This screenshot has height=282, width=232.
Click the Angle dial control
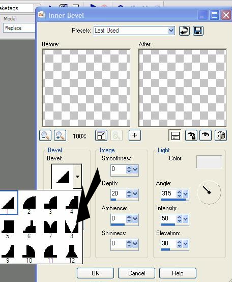point(209,192)
